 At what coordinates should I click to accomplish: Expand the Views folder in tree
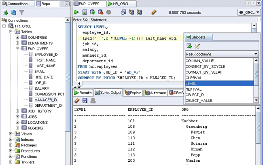click(x=11, y=134)
